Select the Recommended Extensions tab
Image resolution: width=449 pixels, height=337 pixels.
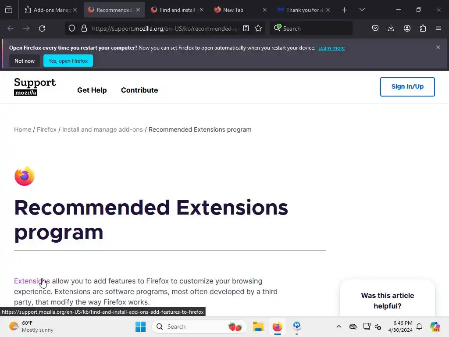[114, 10]
